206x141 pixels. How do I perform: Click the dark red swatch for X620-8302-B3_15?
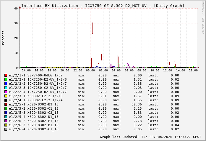pos(6,104)
